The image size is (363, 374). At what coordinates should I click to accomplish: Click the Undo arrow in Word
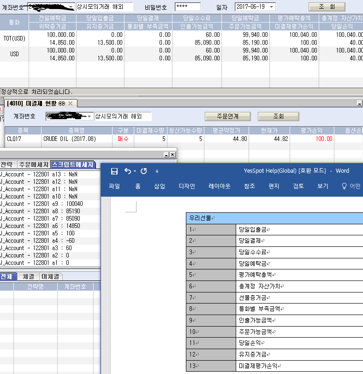pos(127,171)
